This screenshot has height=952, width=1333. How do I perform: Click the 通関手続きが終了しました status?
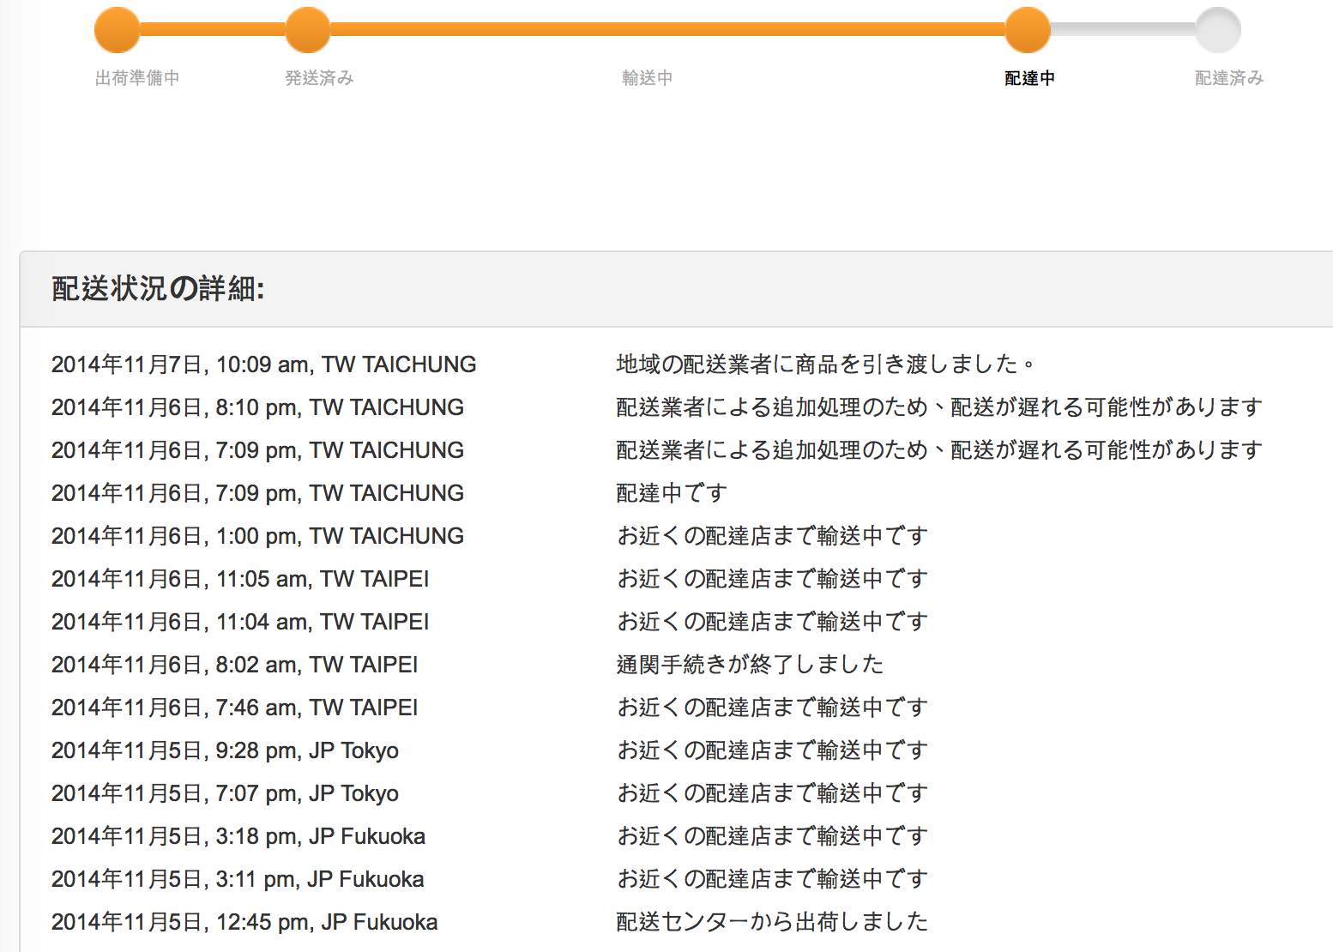[x=750, y=665]
